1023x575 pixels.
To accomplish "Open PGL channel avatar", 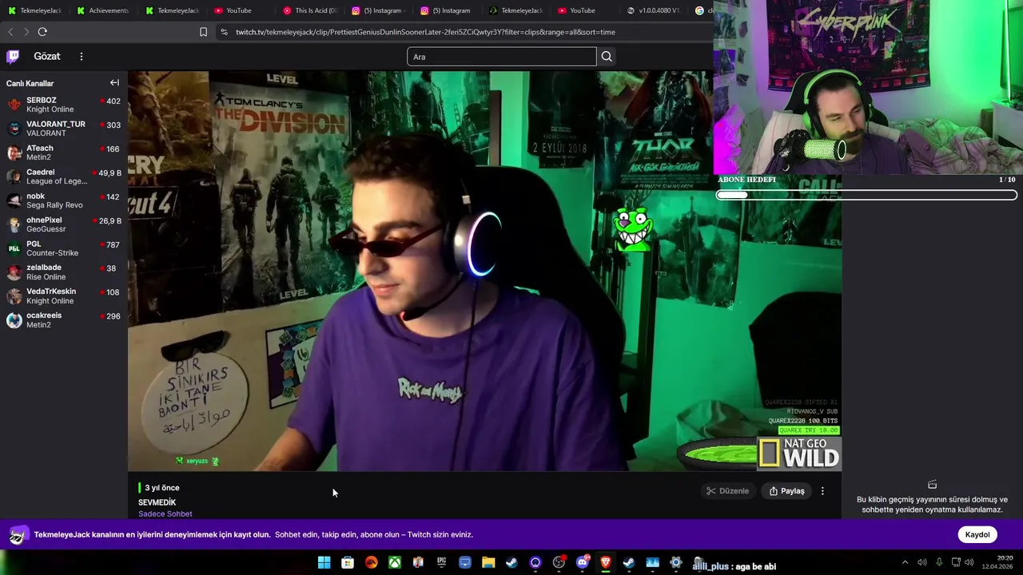I will pyautogui.click(x=14, y=248).
